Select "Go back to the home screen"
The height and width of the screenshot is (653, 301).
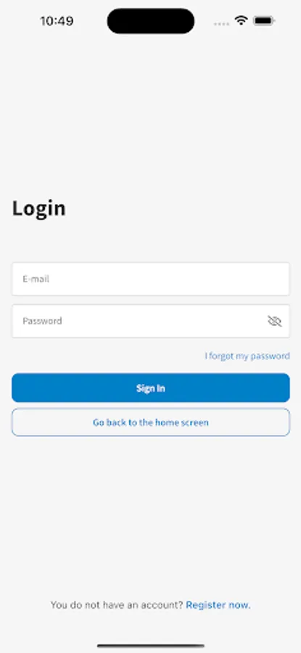click(x=151, y=422)
